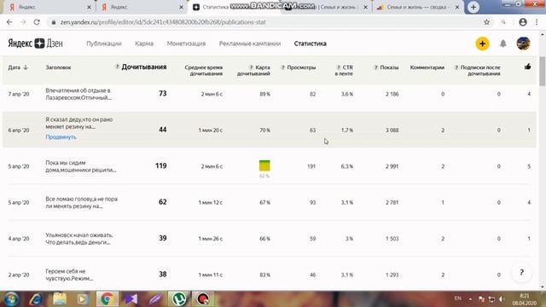Click the page vertical scrollbar thumb
546x307 pixels.
[x=543, y=72]
